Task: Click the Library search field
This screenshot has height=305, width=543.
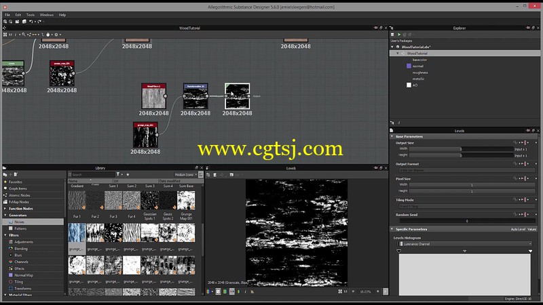Action: click(x=92, y=175)
